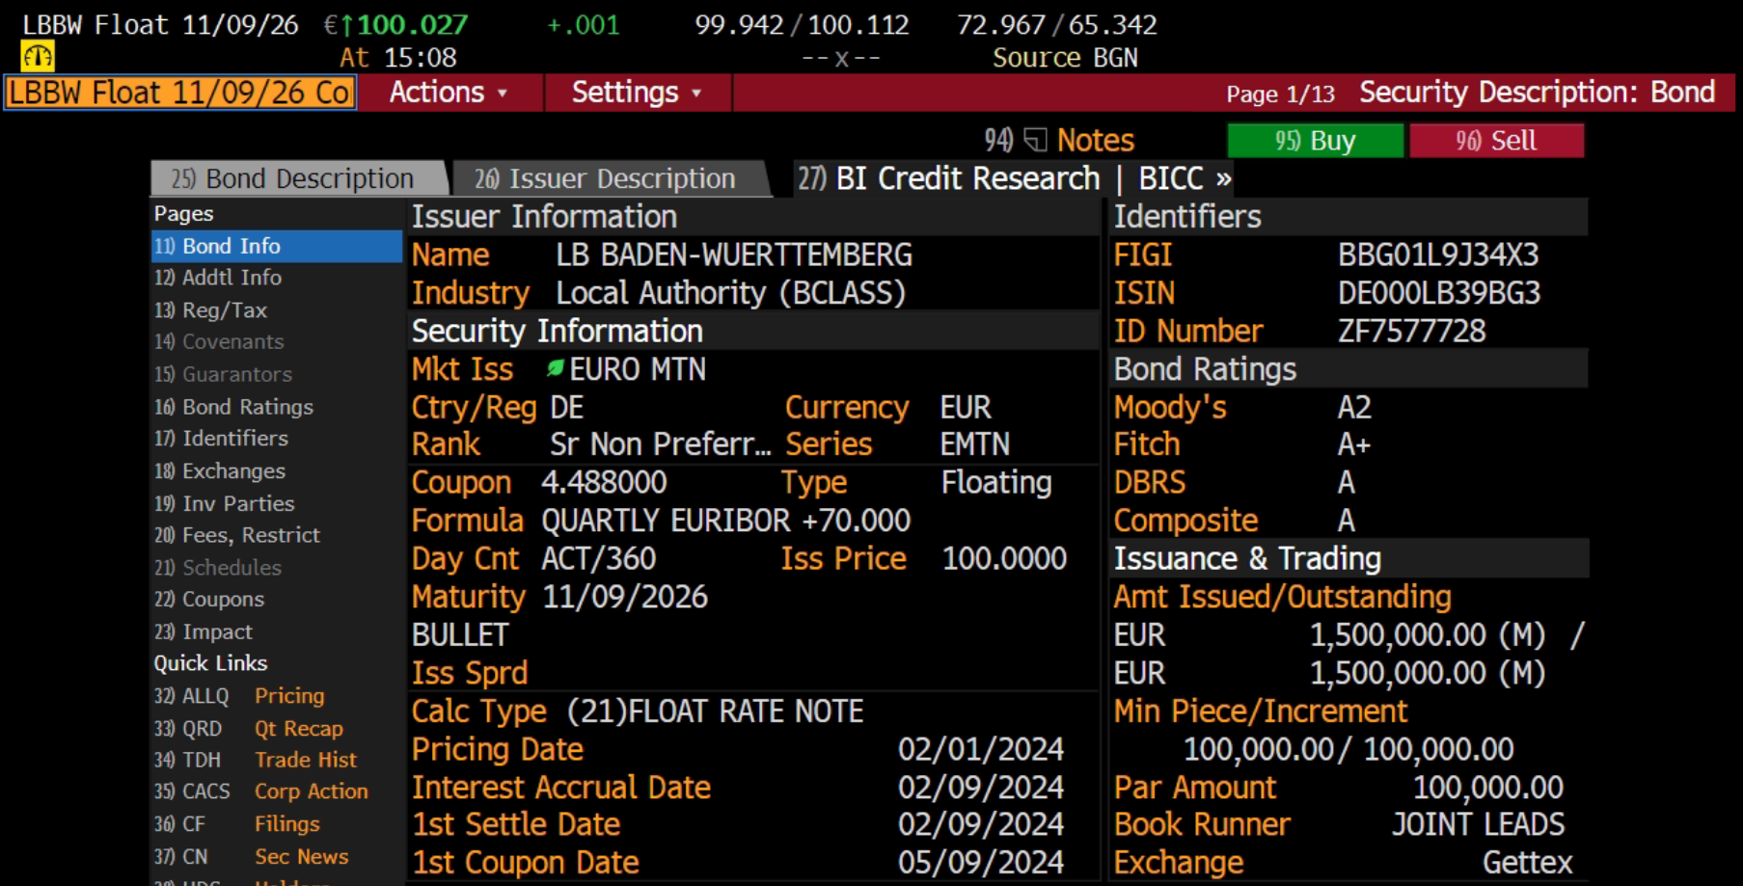This screenshot has width=1743, height=886.
Task: Click the Notes icon next to 94)
Action: [x=1035, y=141]
